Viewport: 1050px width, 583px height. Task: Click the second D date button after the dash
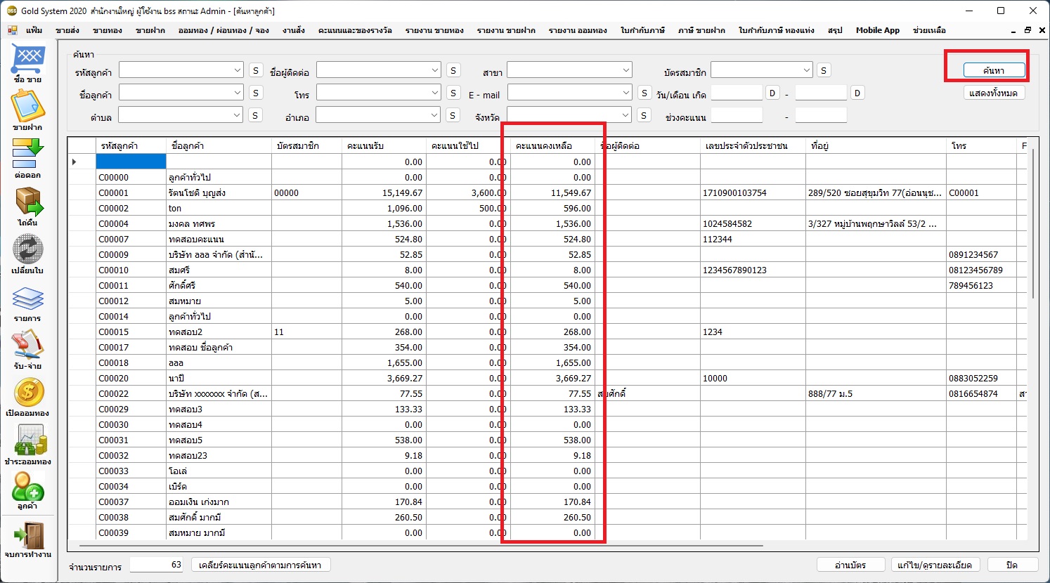[x=857, y=93]
